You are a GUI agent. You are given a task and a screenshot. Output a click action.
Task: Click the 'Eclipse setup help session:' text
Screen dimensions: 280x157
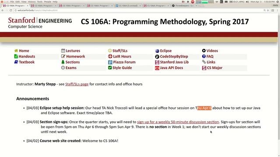[62, 108]
